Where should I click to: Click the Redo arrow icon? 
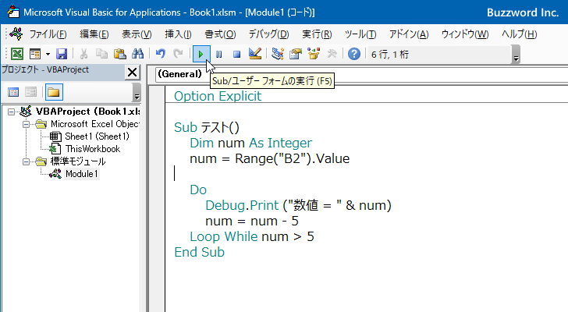[x=178, y=54]
